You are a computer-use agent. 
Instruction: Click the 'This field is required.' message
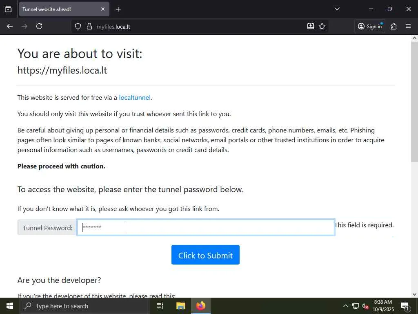click(x=364, y=225)
